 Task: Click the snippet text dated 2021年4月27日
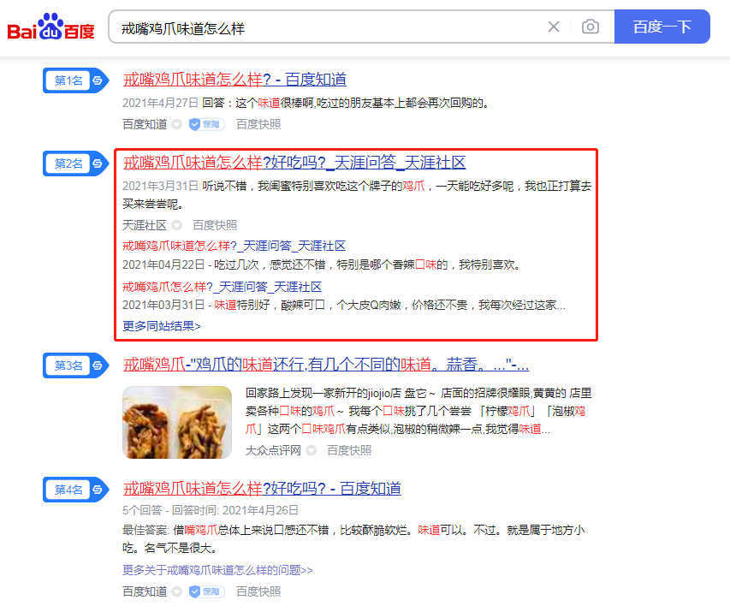coord(306,103)
